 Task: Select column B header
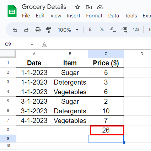70,54
